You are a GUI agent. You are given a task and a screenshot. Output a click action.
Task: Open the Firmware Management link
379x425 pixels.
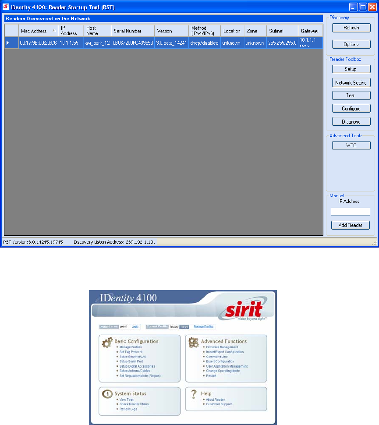coord(222,347)
